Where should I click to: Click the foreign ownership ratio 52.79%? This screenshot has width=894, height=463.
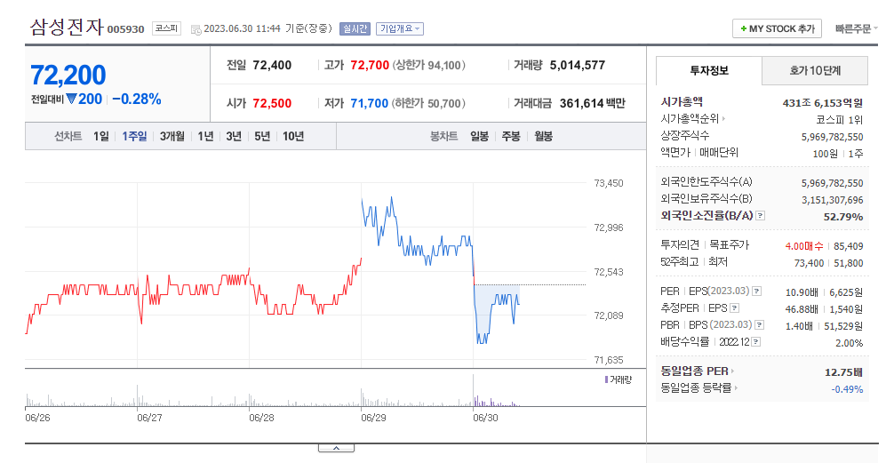click(843, 217)
